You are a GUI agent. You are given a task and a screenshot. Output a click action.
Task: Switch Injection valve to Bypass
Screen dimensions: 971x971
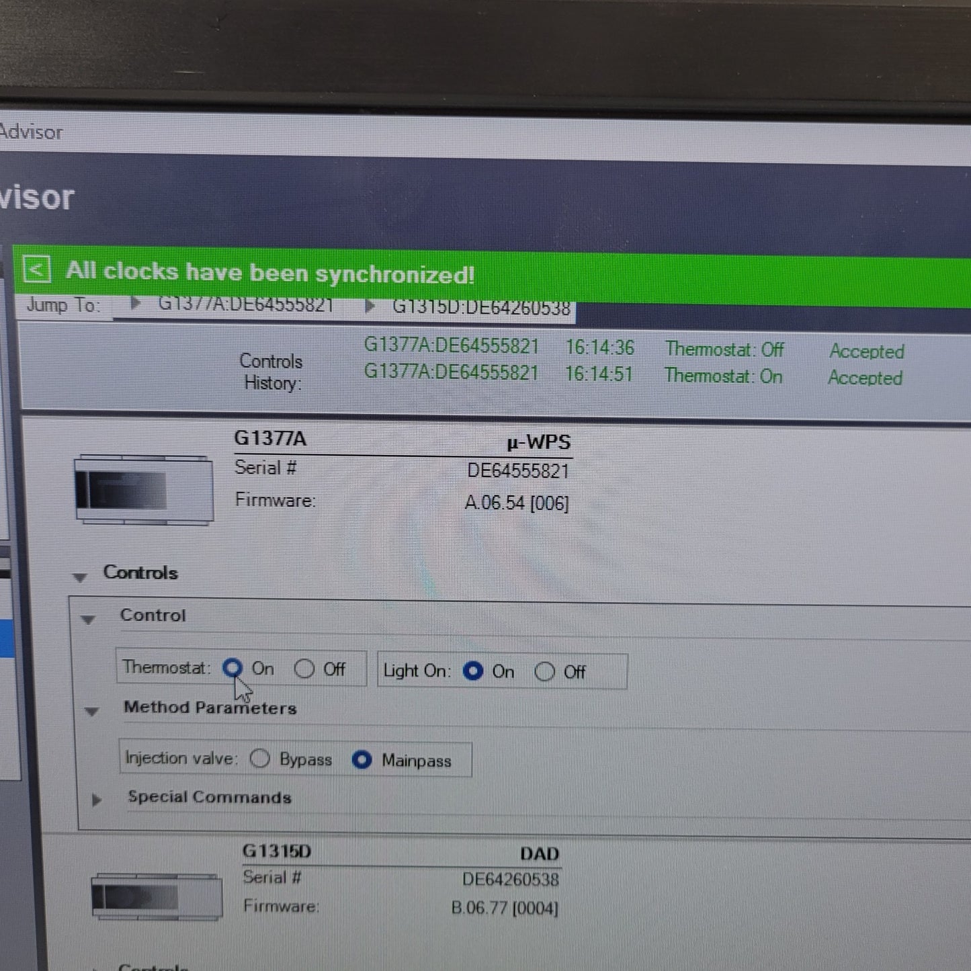click(260, 759)
